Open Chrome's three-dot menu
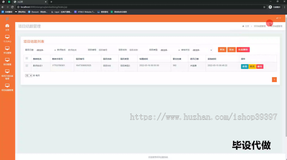The height and width of the screenshot is (160, 287). [285, 7]
